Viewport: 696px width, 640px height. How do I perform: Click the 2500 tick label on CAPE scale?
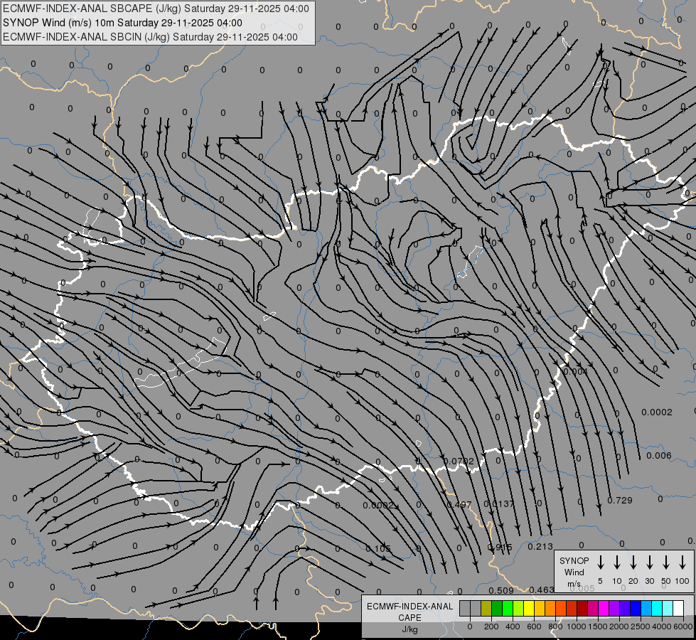(x=641, y=626)
